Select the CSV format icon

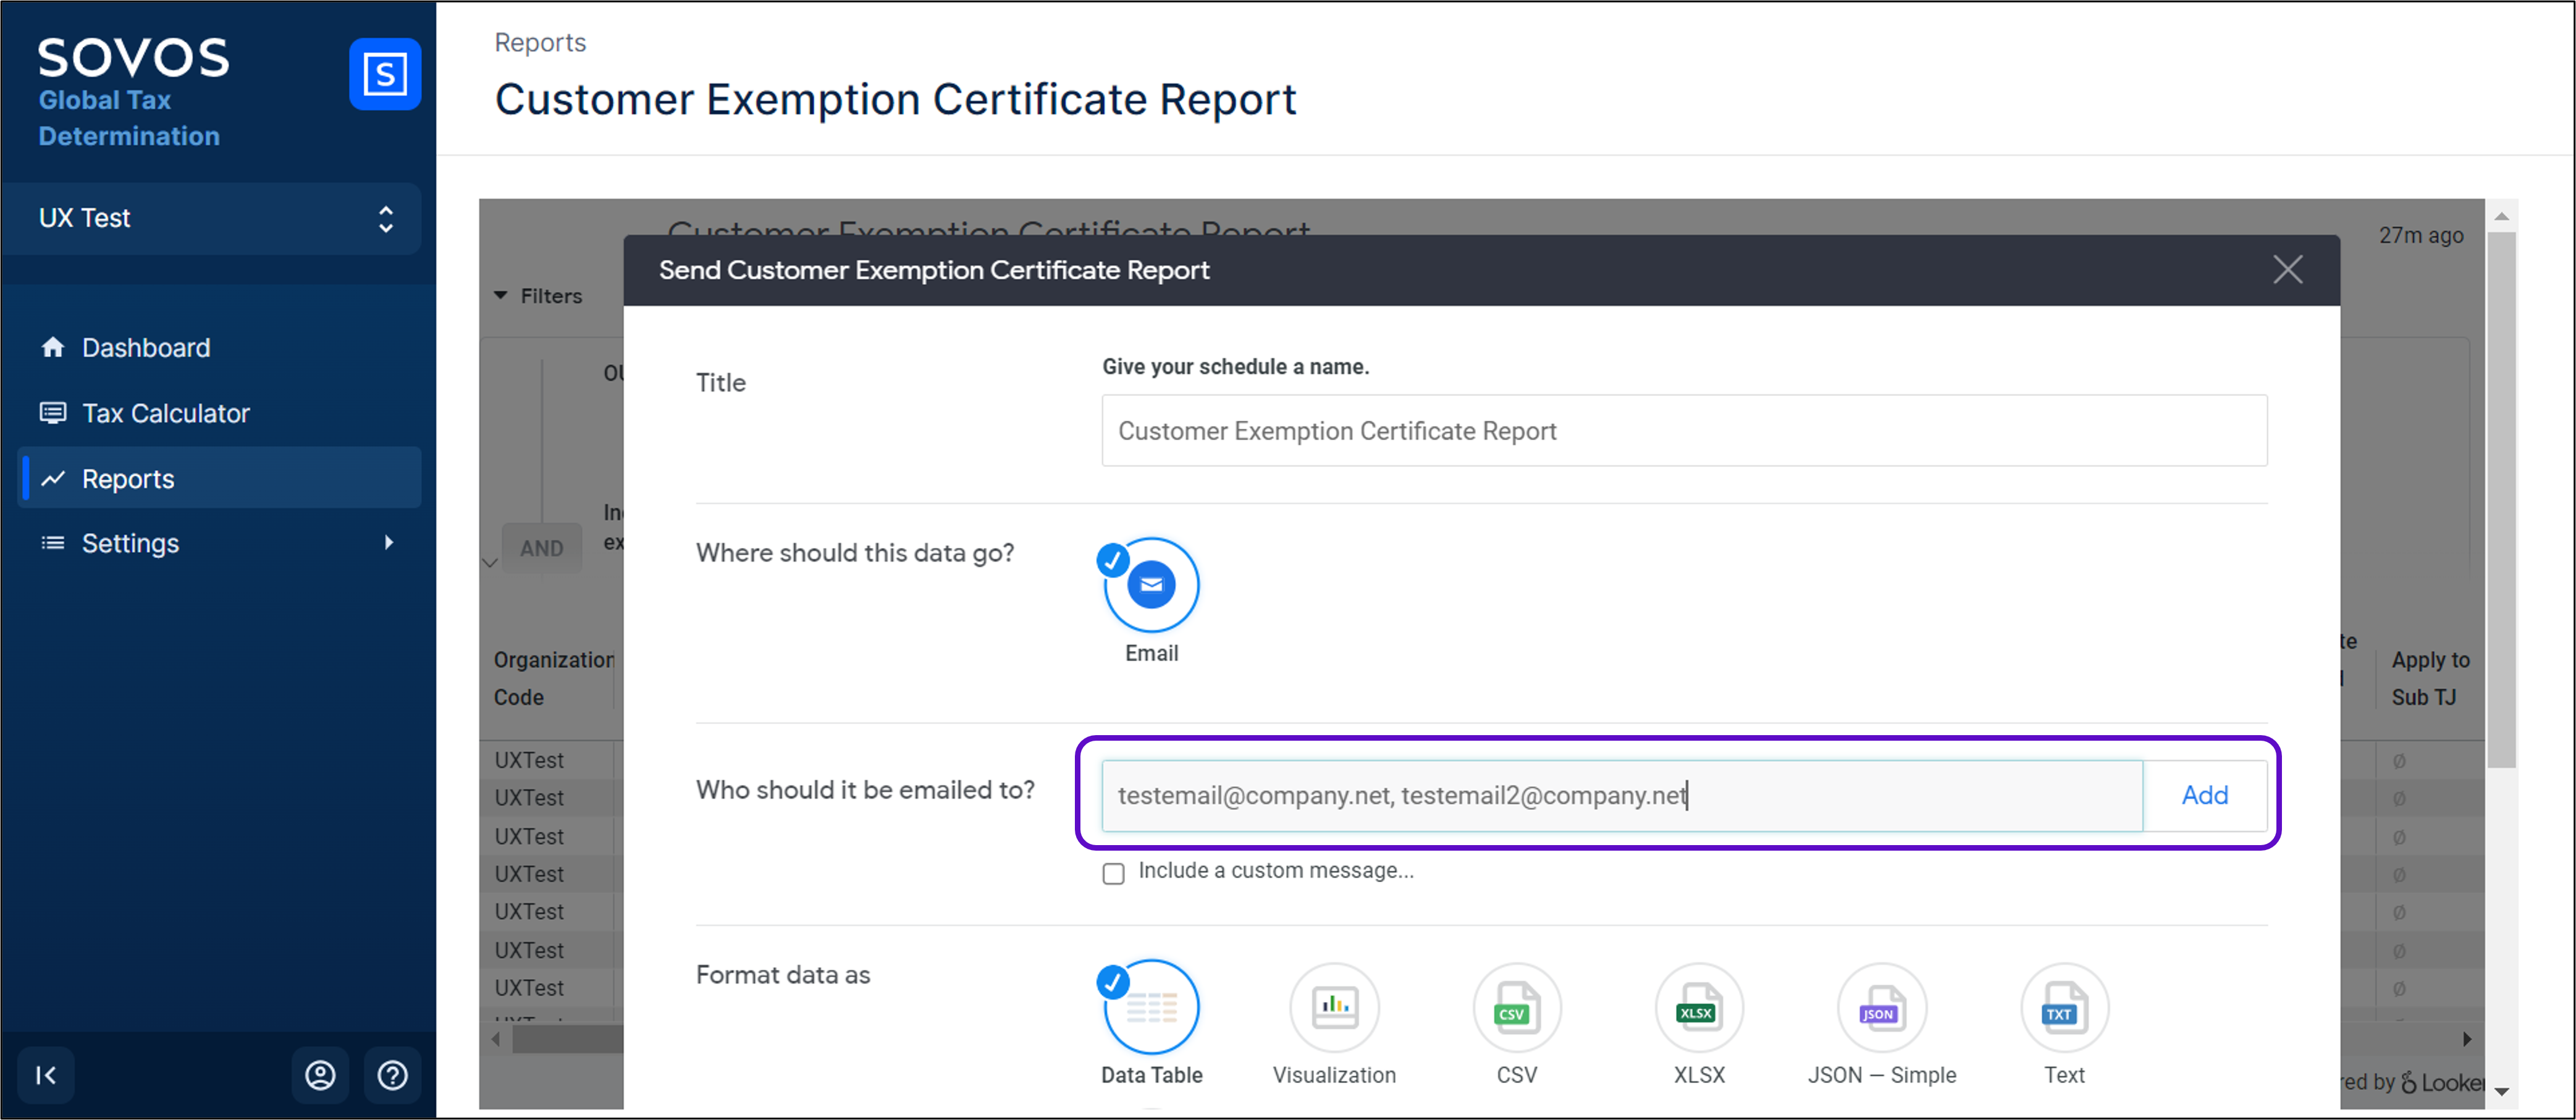click(x=1516, y=1009)
